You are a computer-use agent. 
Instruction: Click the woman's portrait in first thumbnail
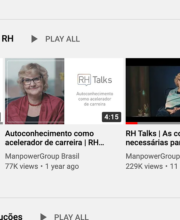[35, 91]
